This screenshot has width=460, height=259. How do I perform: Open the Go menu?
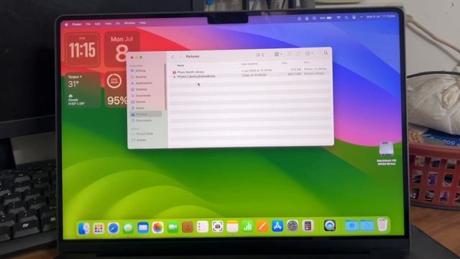click(118, 23)
